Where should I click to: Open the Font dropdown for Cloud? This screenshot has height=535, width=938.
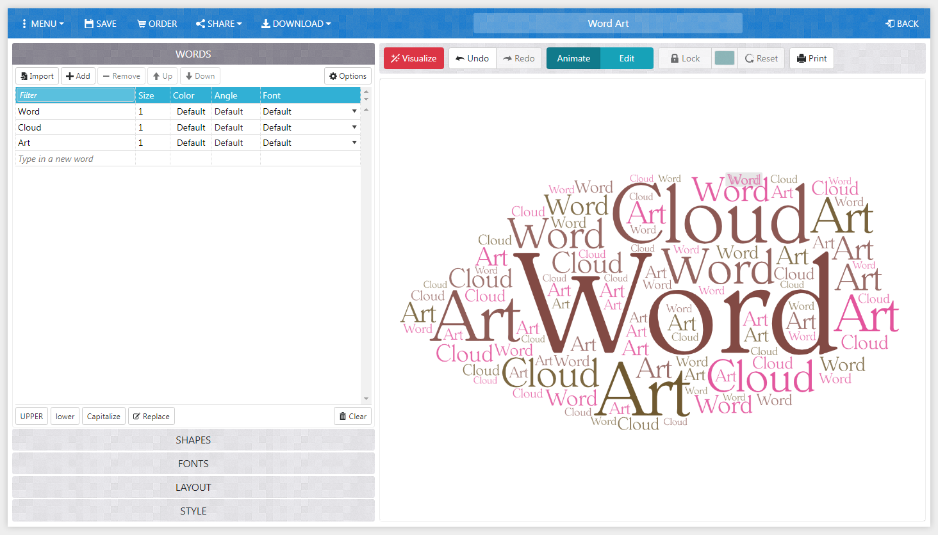pos(354,127)
